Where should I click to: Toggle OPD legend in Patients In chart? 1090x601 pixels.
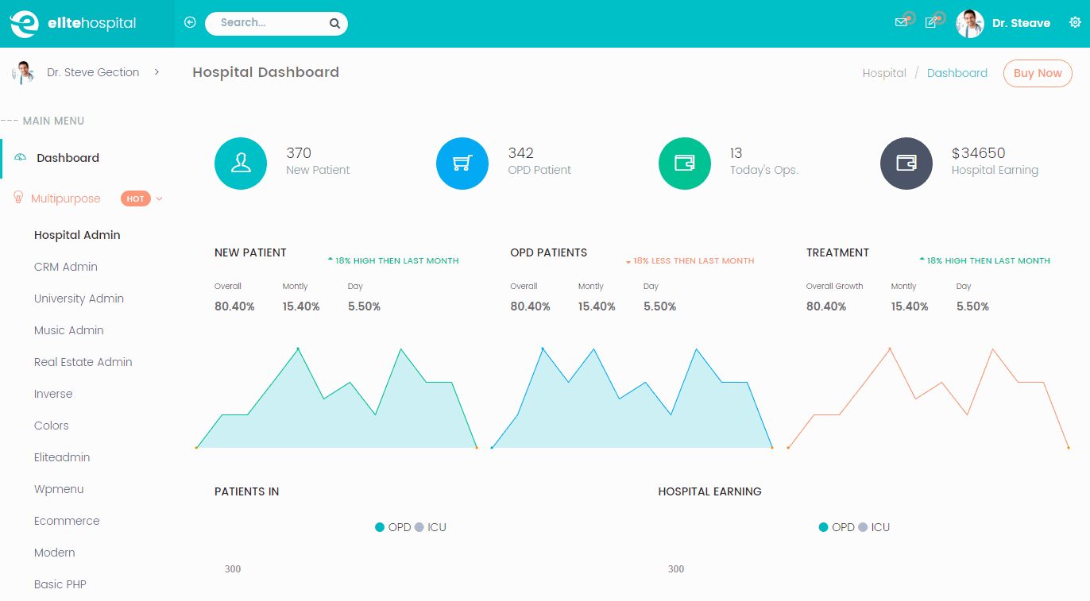tap(393, 527)
